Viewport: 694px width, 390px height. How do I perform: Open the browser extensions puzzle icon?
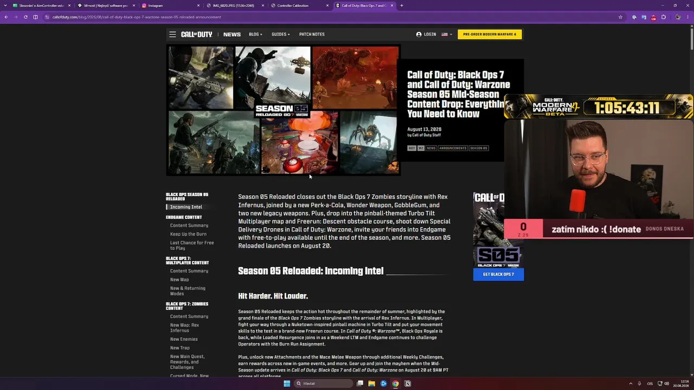(x=663, y=17)
